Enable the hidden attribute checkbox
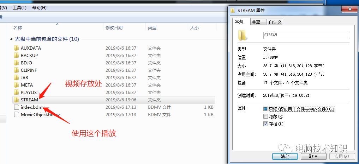Image resolution: width=359 pixels, height=164 pixels. coord(266,116)
